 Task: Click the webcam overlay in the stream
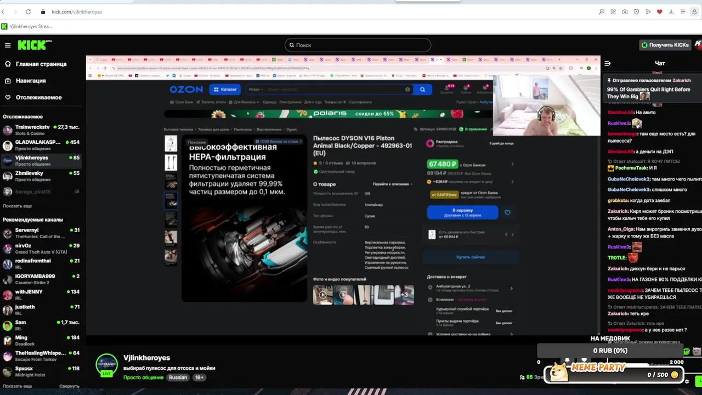(x=546, y=106)
